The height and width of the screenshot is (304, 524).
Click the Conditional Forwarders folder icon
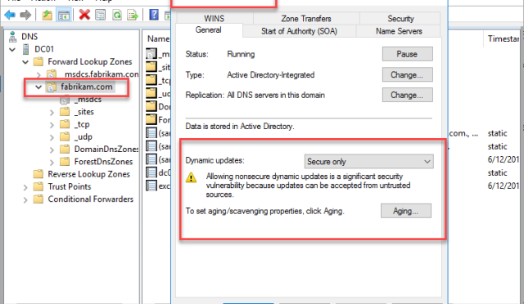[x=38, y=199]
